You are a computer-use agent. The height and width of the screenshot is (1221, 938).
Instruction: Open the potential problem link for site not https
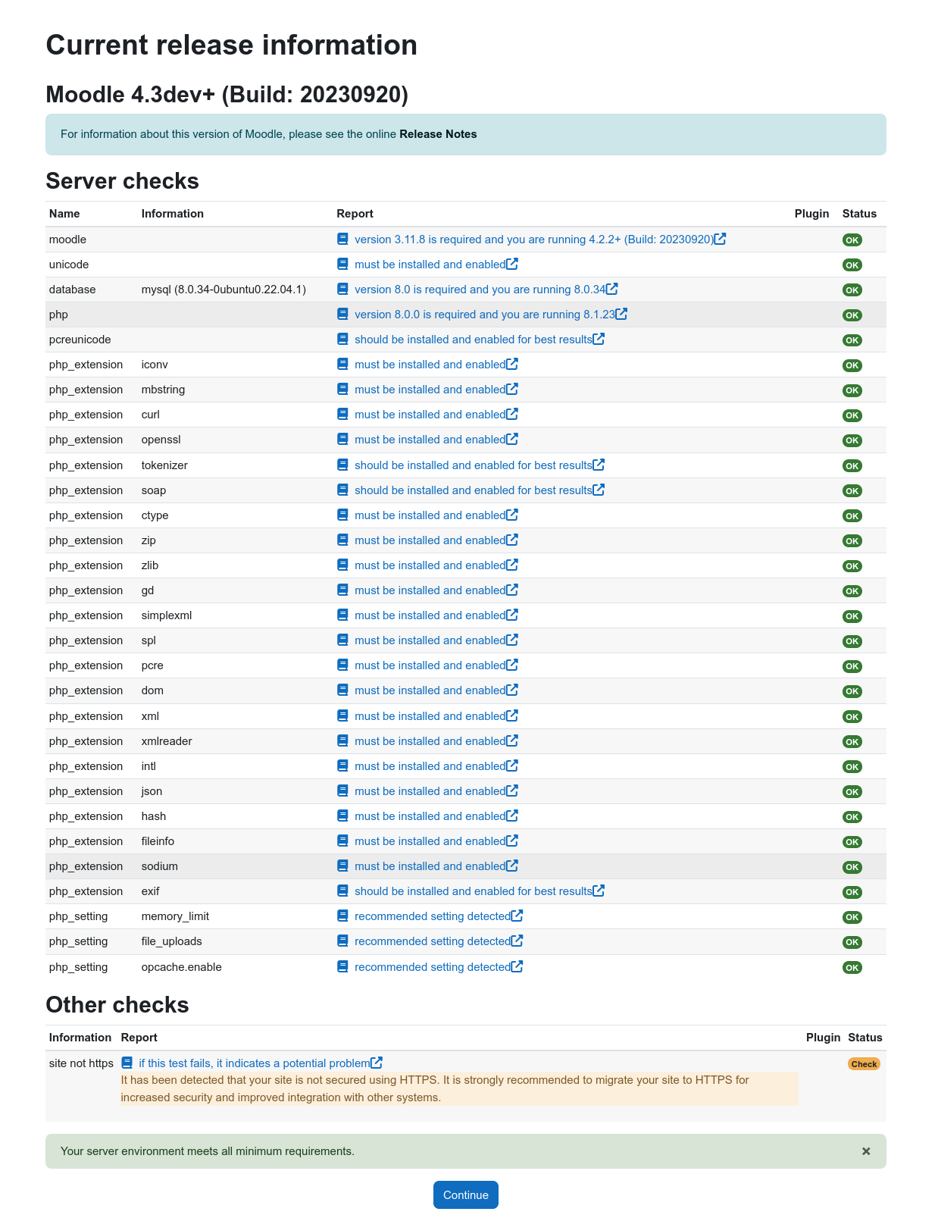255,1063
